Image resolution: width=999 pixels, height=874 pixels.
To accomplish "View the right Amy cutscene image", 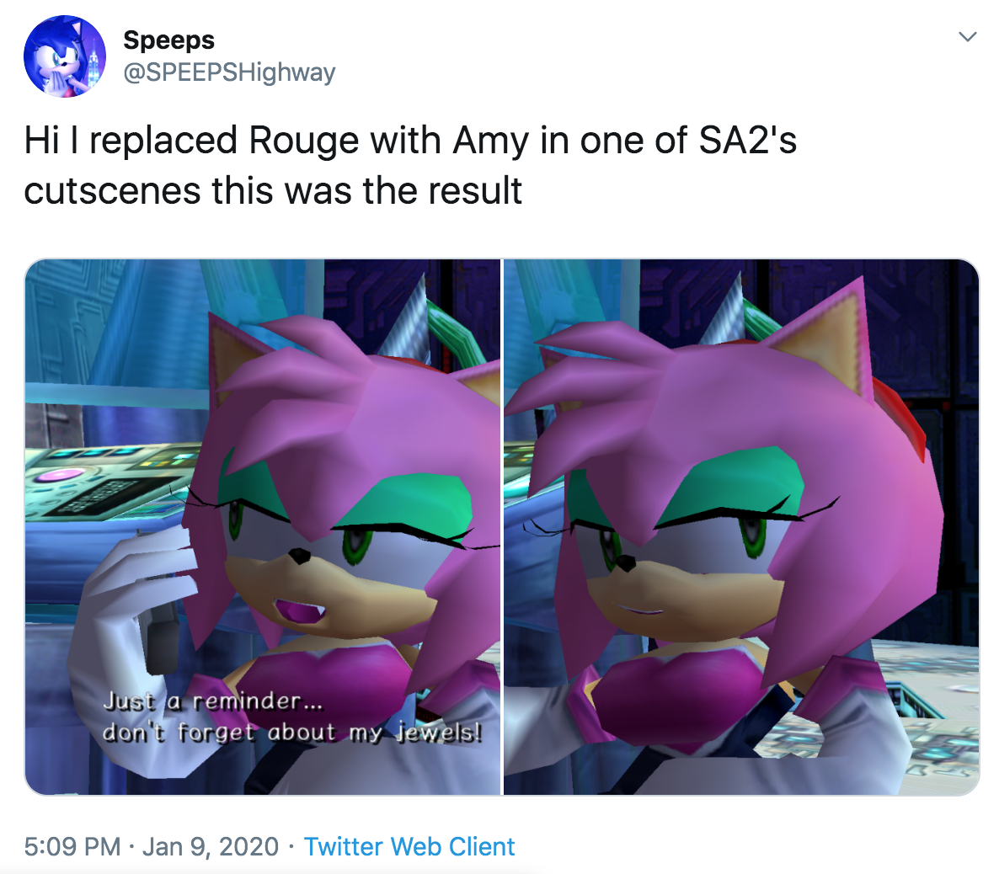I will coord(741,527).
